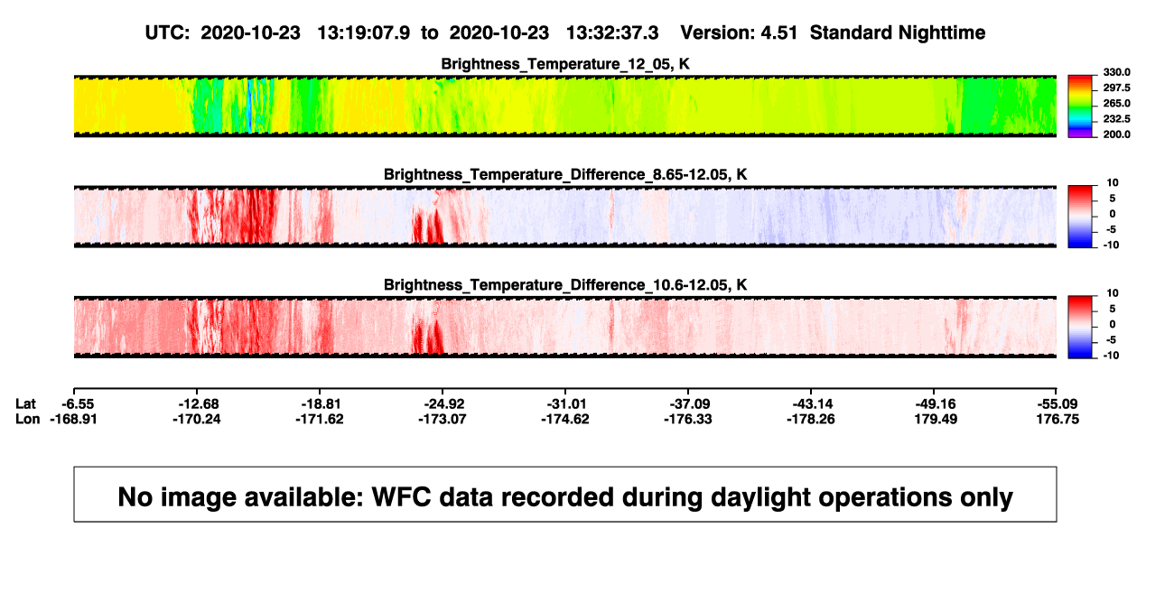The width and height of the screenshot is (1174, 602).
Task: Click longitude value '-178.26'
Action: (x=811, y=419)
